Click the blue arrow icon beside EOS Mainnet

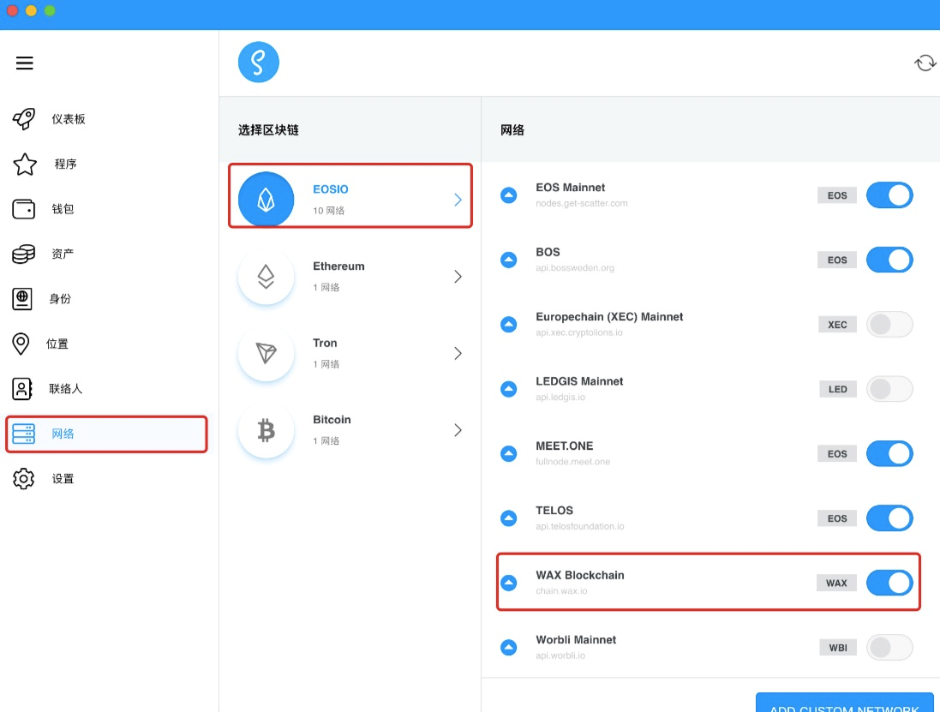pyautogui.click(x=508, y=195)
